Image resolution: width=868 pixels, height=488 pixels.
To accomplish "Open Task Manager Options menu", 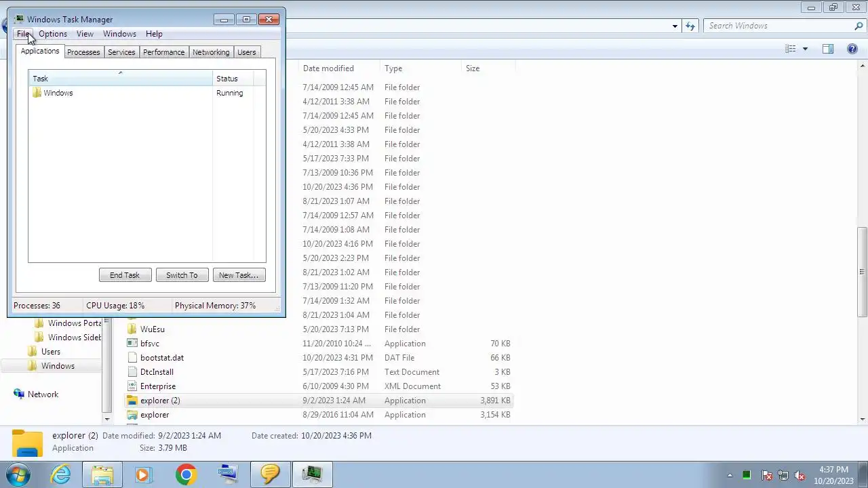I will [x=53, y=34].
